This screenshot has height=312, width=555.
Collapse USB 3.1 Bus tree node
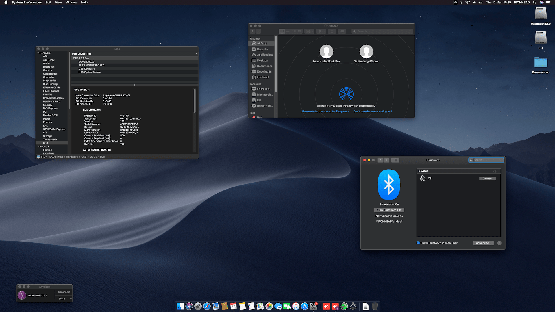tap(74, 58)
